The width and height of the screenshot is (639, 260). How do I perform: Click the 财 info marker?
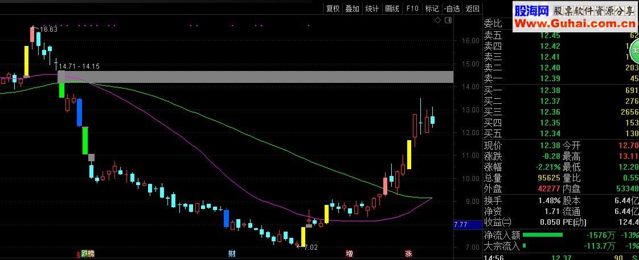coord(232,254)
